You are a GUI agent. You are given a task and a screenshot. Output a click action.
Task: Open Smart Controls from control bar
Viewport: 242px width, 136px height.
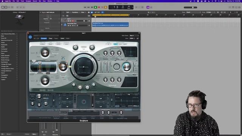pyautogui.click(x=18, y=7)
